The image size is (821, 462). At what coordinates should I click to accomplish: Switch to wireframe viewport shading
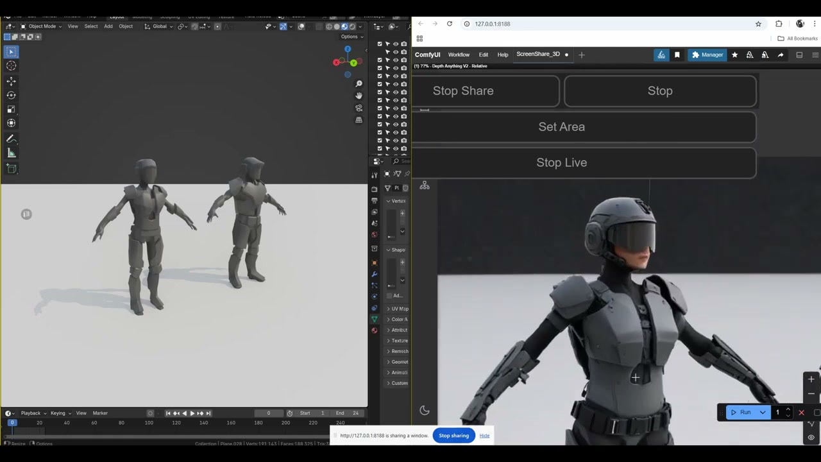(x=330, y=26)
